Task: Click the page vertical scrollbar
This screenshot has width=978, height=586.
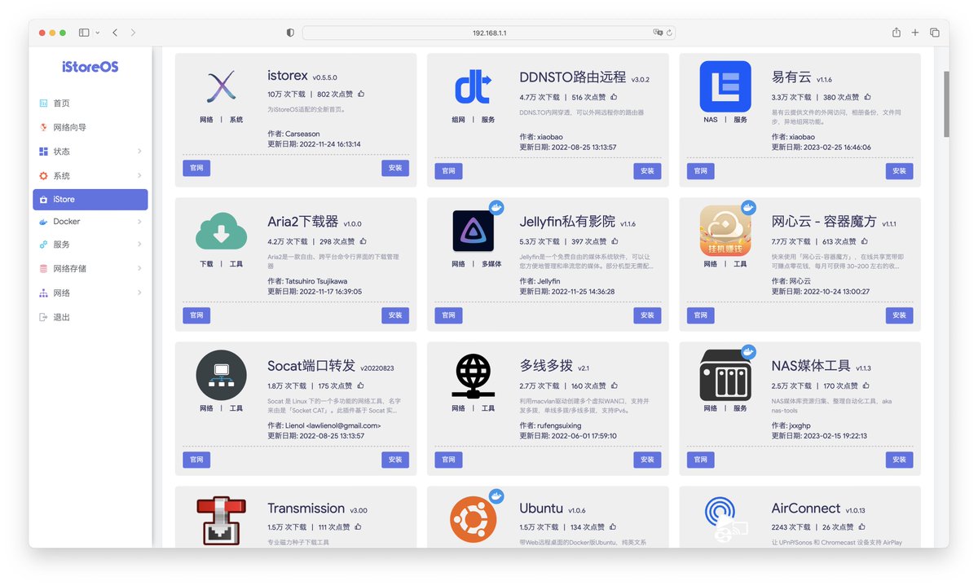Action: 946,104
